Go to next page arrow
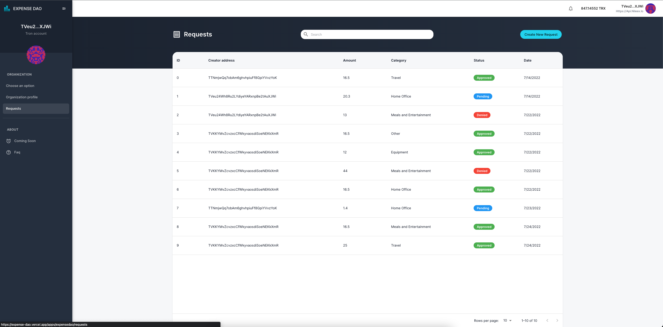663x327 pixels. click(x=557, y=321)
